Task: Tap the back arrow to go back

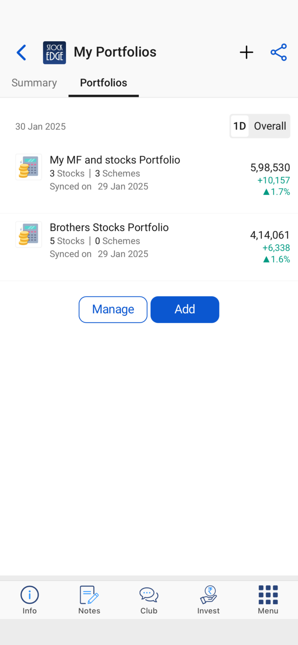Action: pos(21,52)
